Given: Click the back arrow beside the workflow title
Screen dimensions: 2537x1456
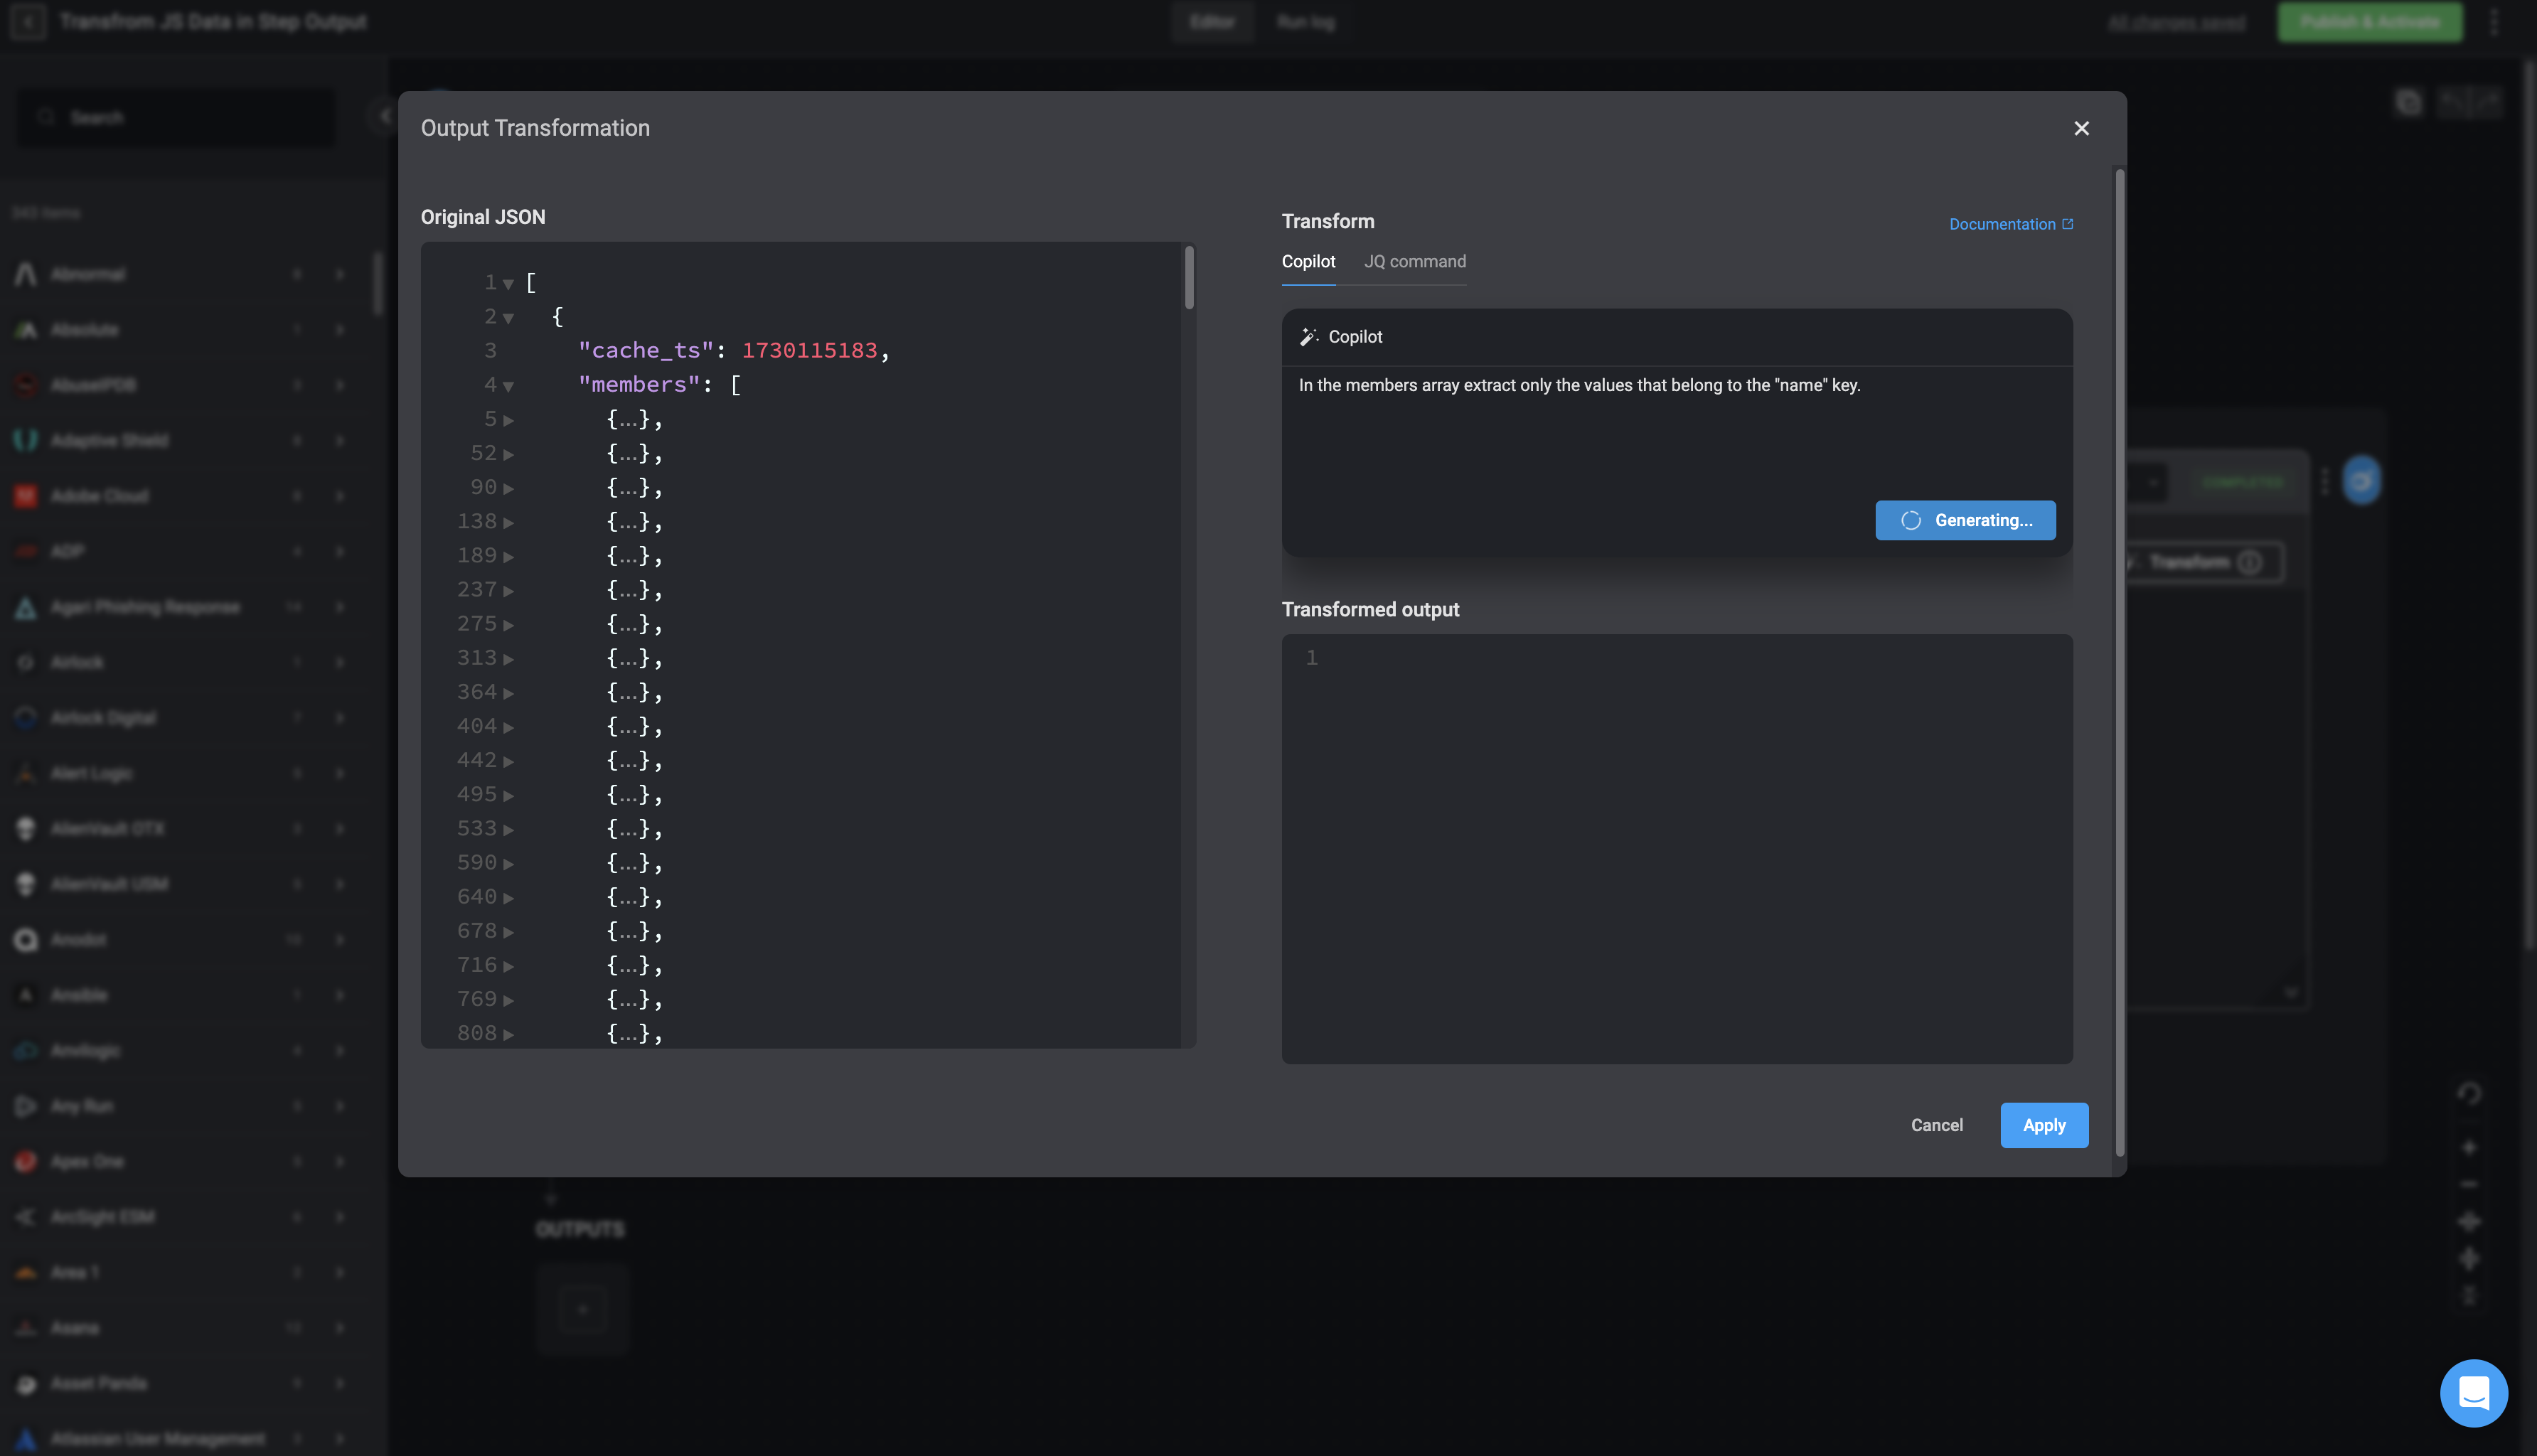Looking at the screenshot, I should click(x=28, y=22).
